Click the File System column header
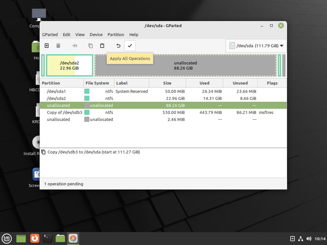 [x=97, y=83]
